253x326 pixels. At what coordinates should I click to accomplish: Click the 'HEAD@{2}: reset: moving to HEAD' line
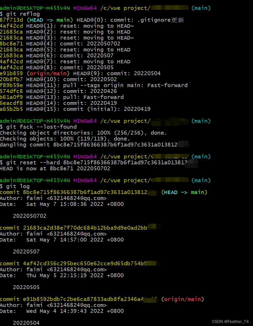[x=65, y=32]
